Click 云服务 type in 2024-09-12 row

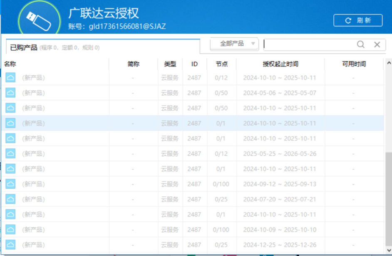coord(170,184)
